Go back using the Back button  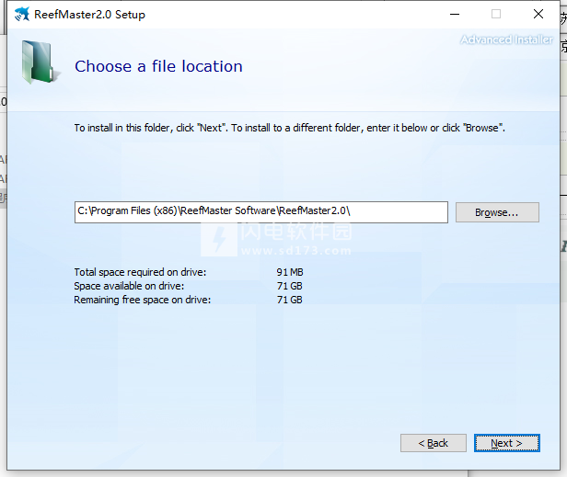(x=434, y=443)
